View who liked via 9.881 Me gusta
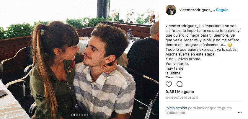The height and width of the screenshot is (119, 248). click(180, 92)
